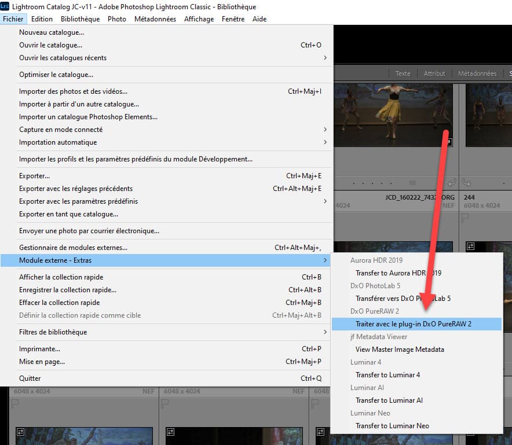This screenshot has height=445, width=512.
Task: Choose Enregistrer la collection rapide...
Action: (167, 290)
